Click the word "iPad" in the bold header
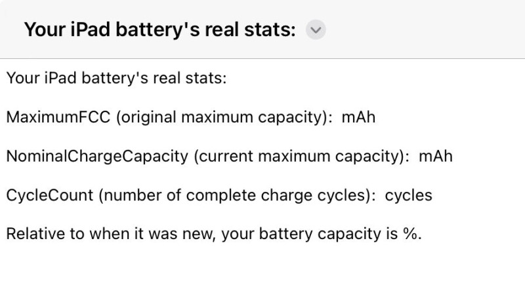 tap(90, 29)
